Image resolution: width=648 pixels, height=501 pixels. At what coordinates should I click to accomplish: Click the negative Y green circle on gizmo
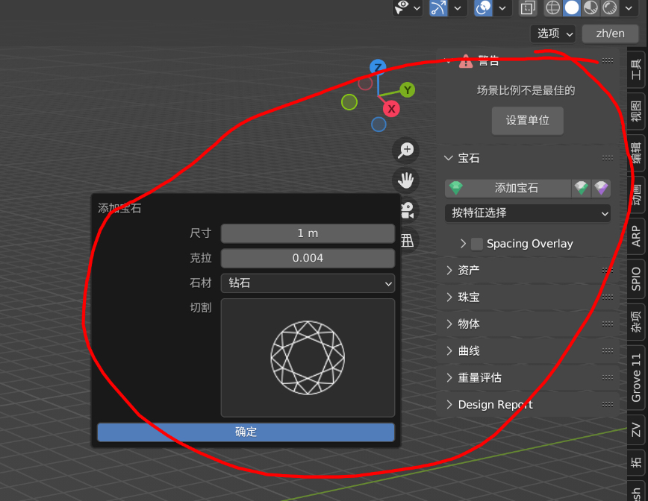click(349, 102)
